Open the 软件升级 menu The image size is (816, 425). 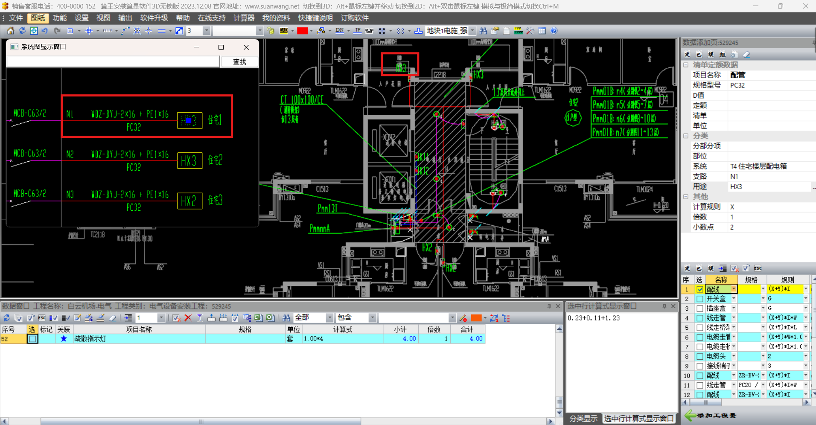[x=154, y=18]
